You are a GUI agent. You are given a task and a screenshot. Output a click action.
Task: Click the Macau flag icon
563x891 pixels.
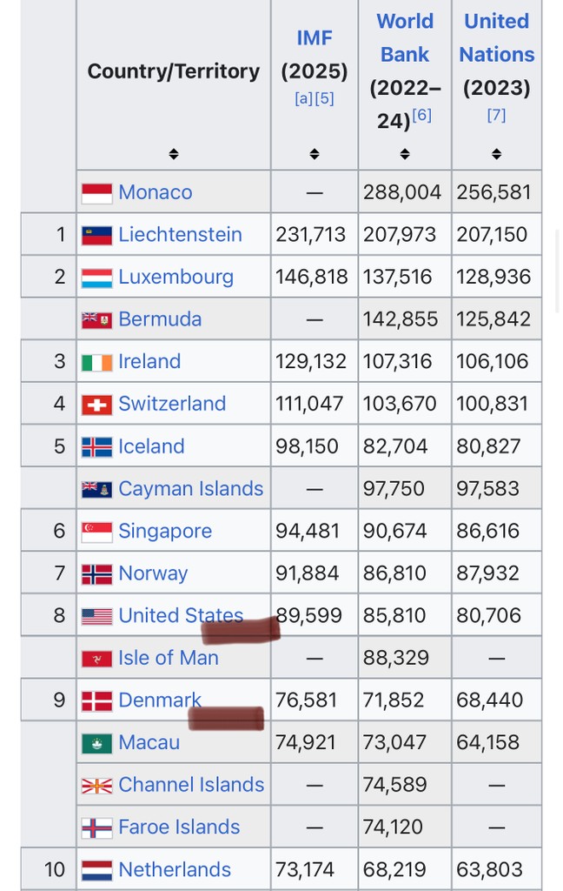point(96,743)
